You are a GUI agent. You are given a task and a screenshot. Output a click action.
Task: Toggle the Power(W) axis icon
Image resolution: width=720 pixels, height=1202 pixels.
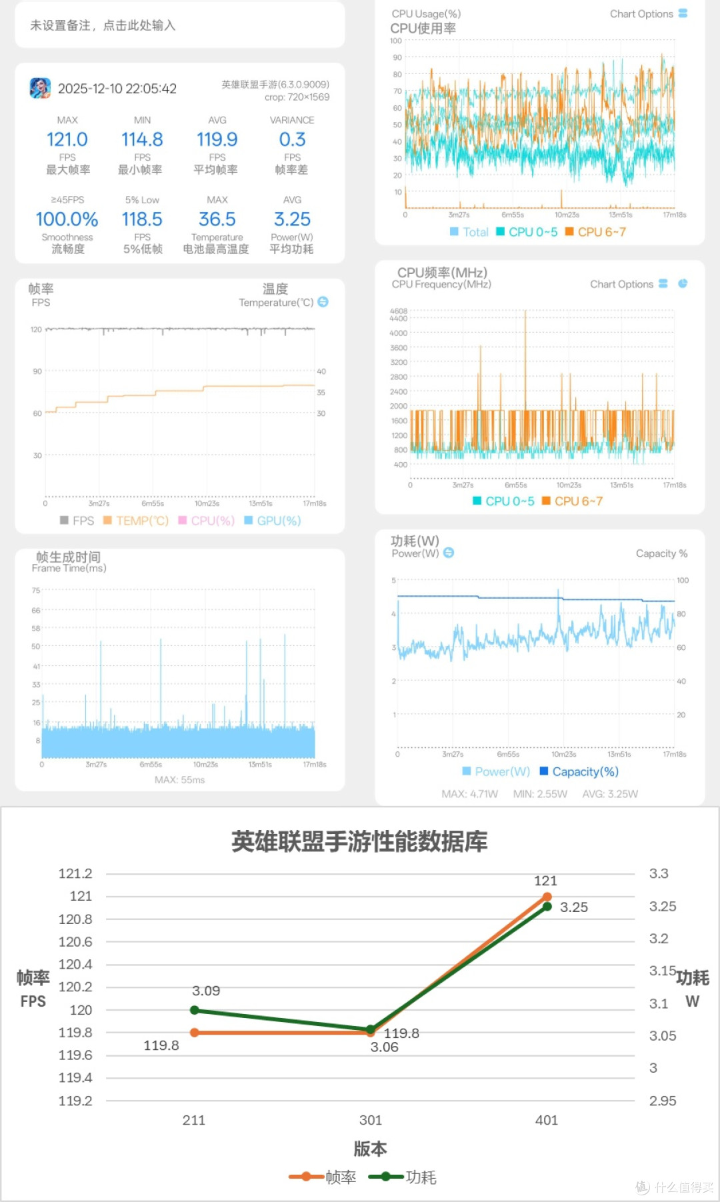(x=449, y=553)
